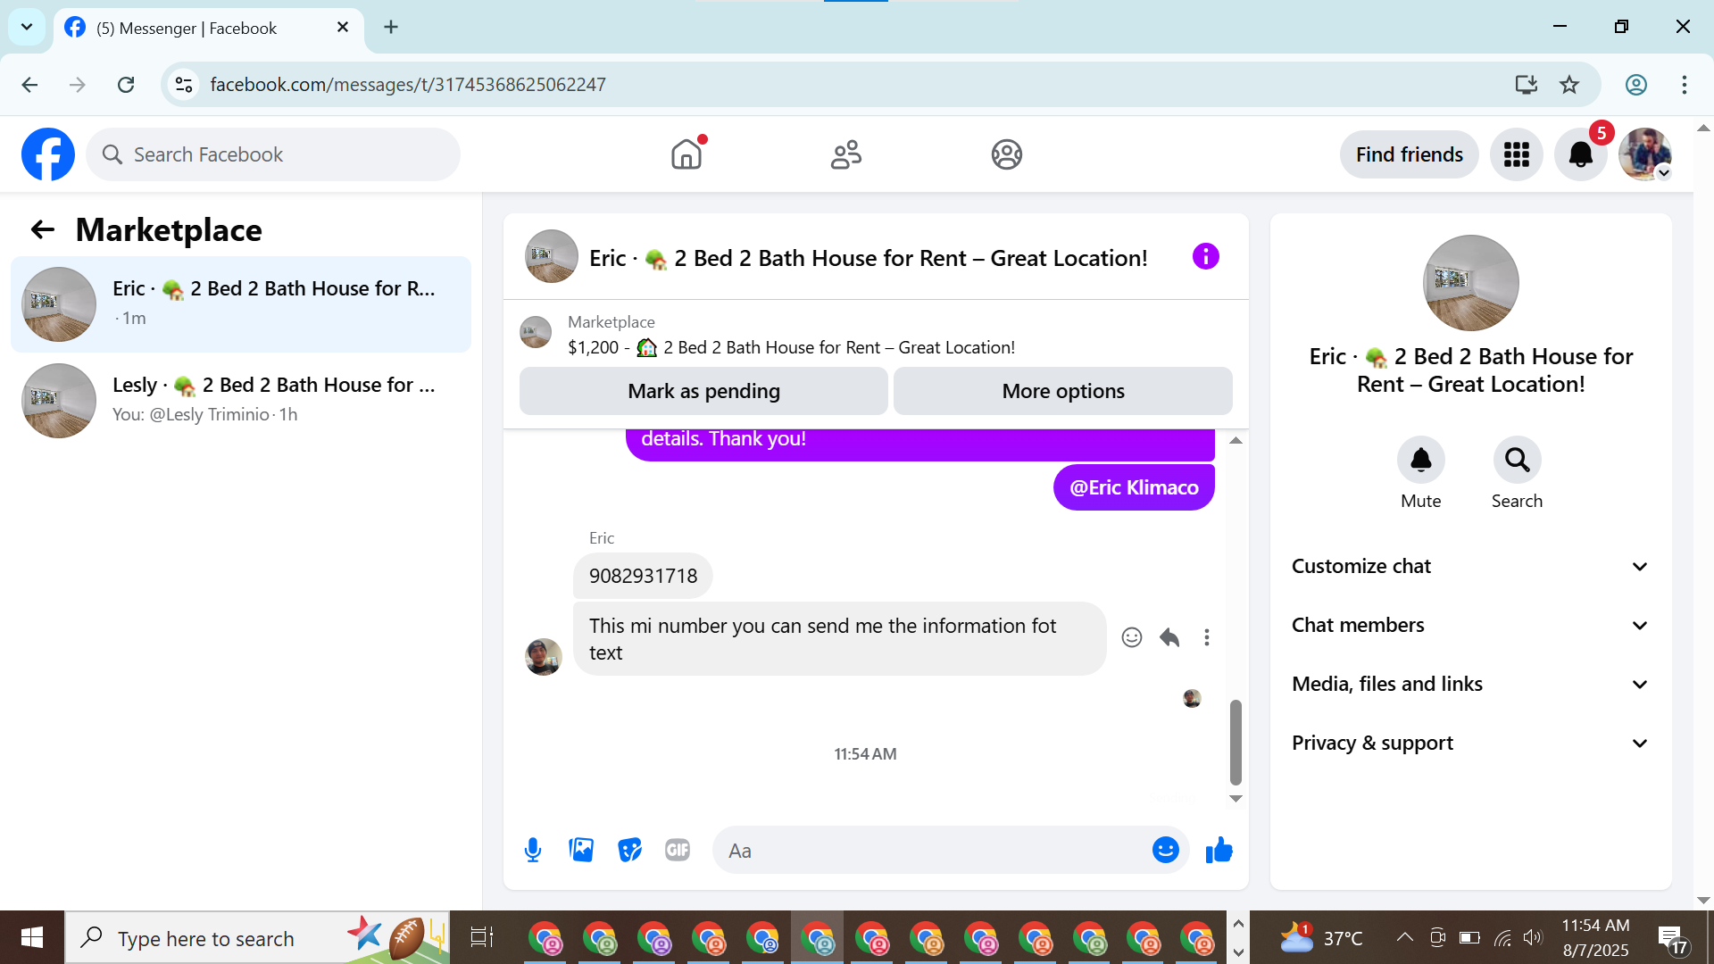Click the voice clip microphone icon
The height and width of the screenshot is (964, 1714).
pos(533,850)
